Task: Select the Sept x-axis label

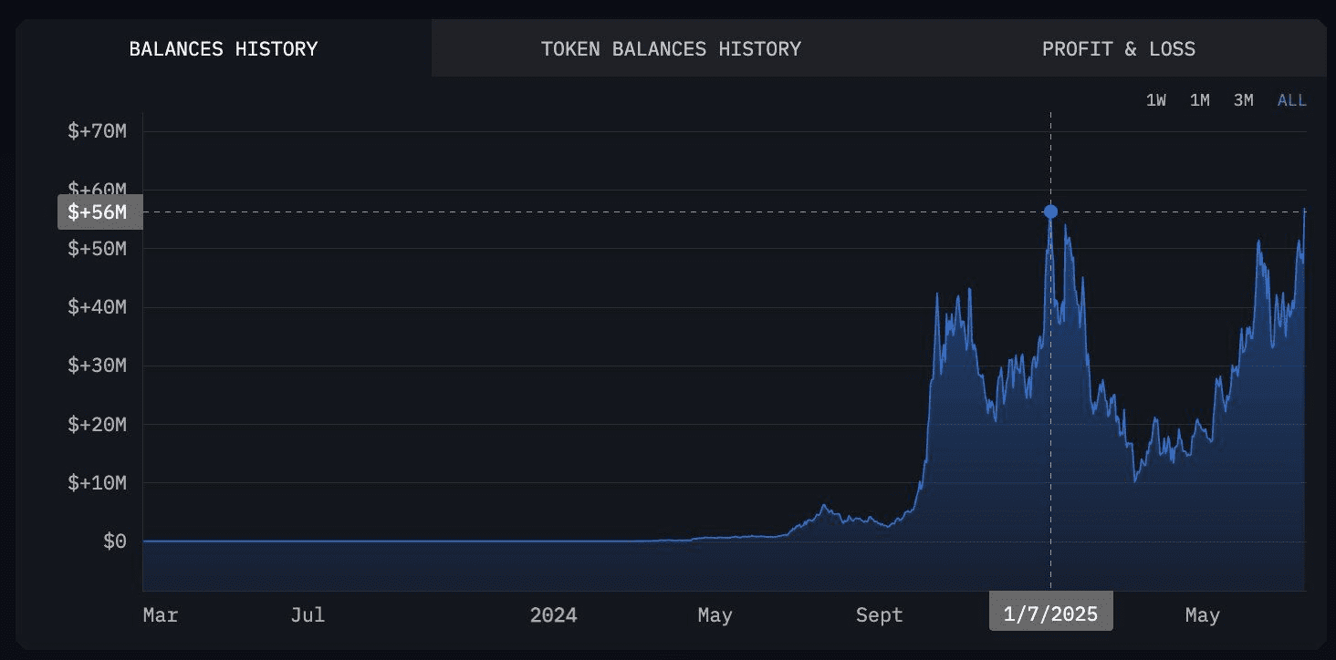Action: click(879, 615)
